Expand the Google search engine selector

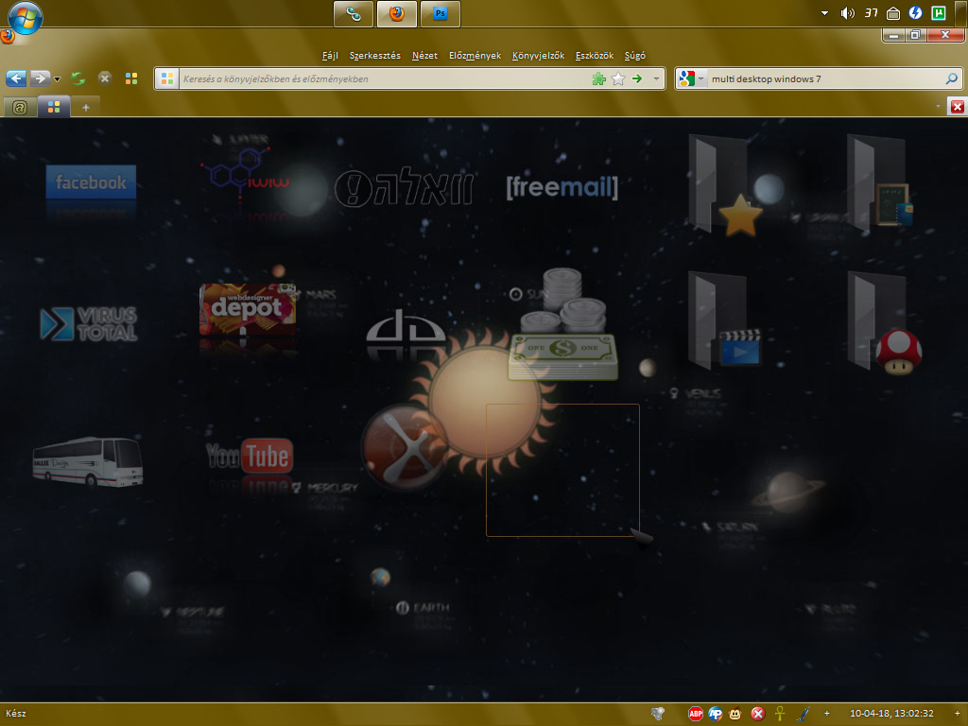(691, 79)
